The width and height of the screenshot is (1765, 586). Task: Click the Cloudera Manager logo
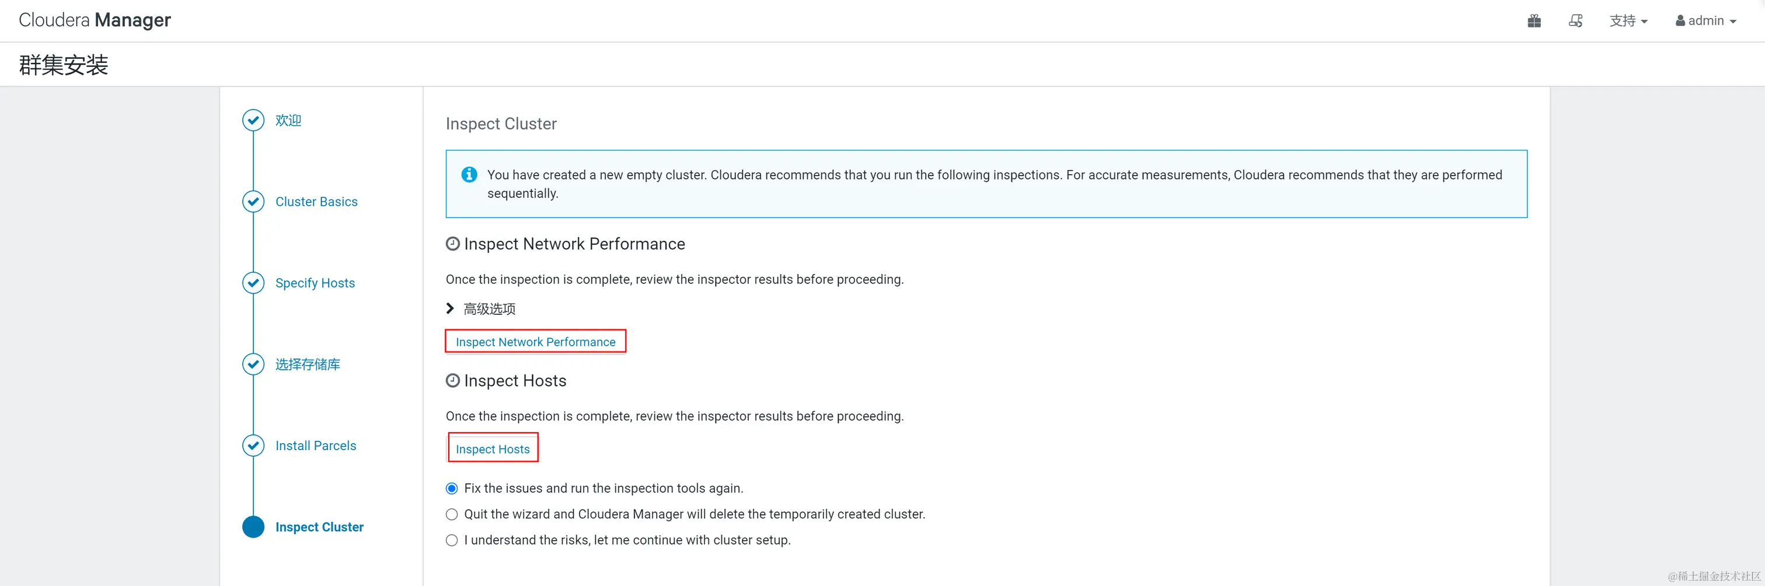click(95, 20)
